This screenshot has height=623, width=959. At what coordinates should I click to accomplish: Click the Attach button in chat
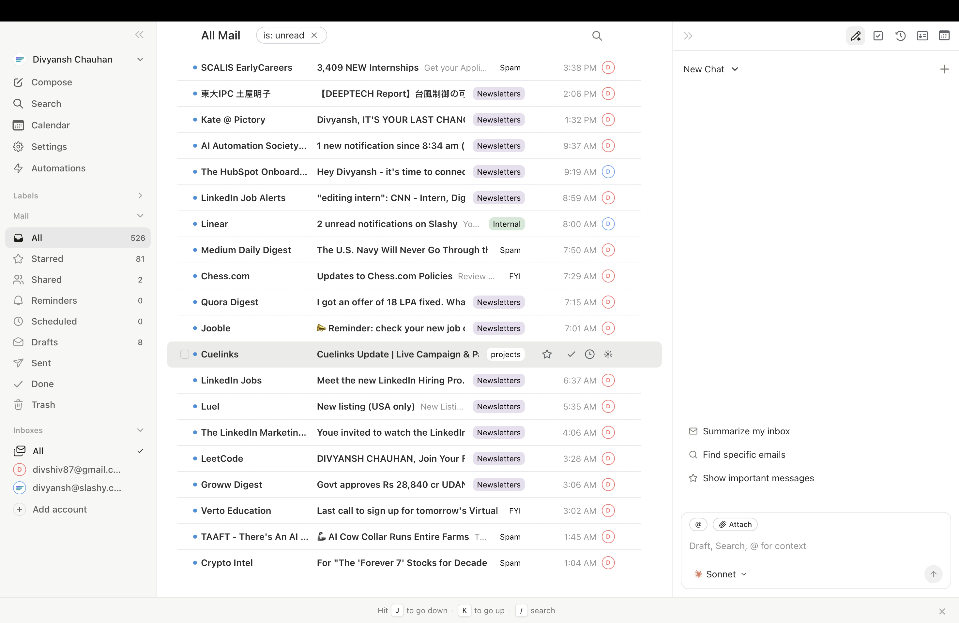(735, 524)
